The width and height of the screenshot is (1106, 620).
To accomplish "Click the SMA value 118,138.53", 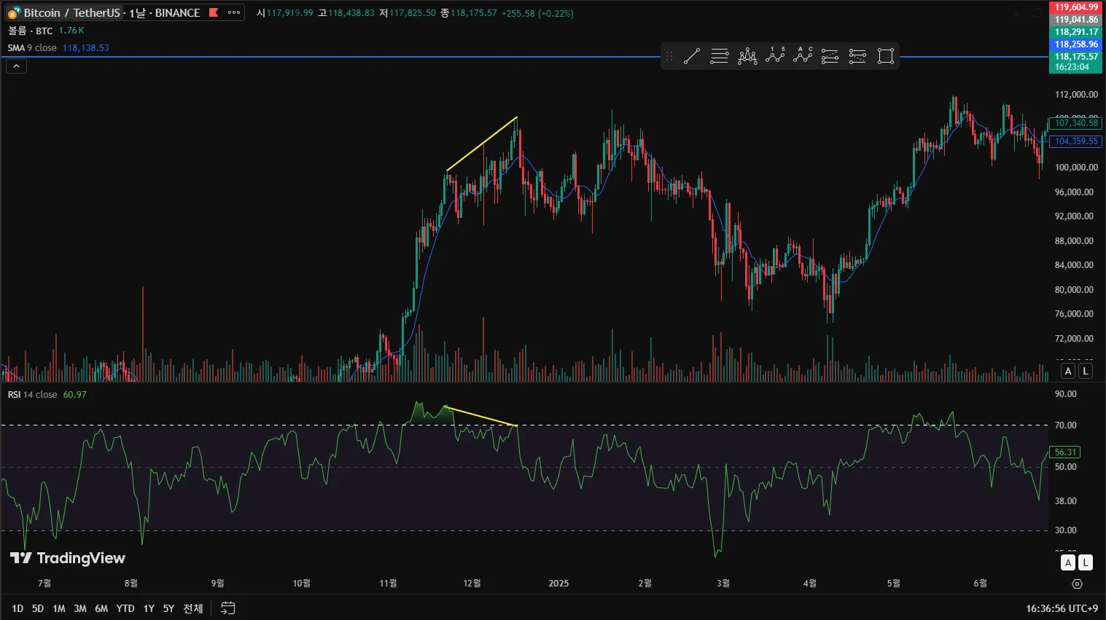I will point(85,48).
